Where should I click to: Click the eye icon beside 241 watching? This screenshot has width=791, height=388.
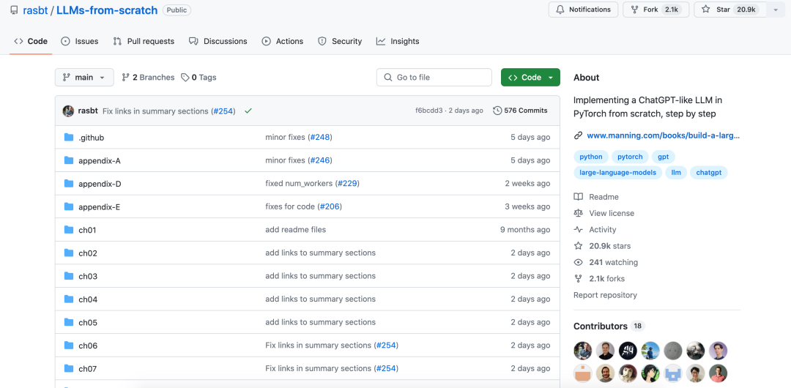click(578, 262)
